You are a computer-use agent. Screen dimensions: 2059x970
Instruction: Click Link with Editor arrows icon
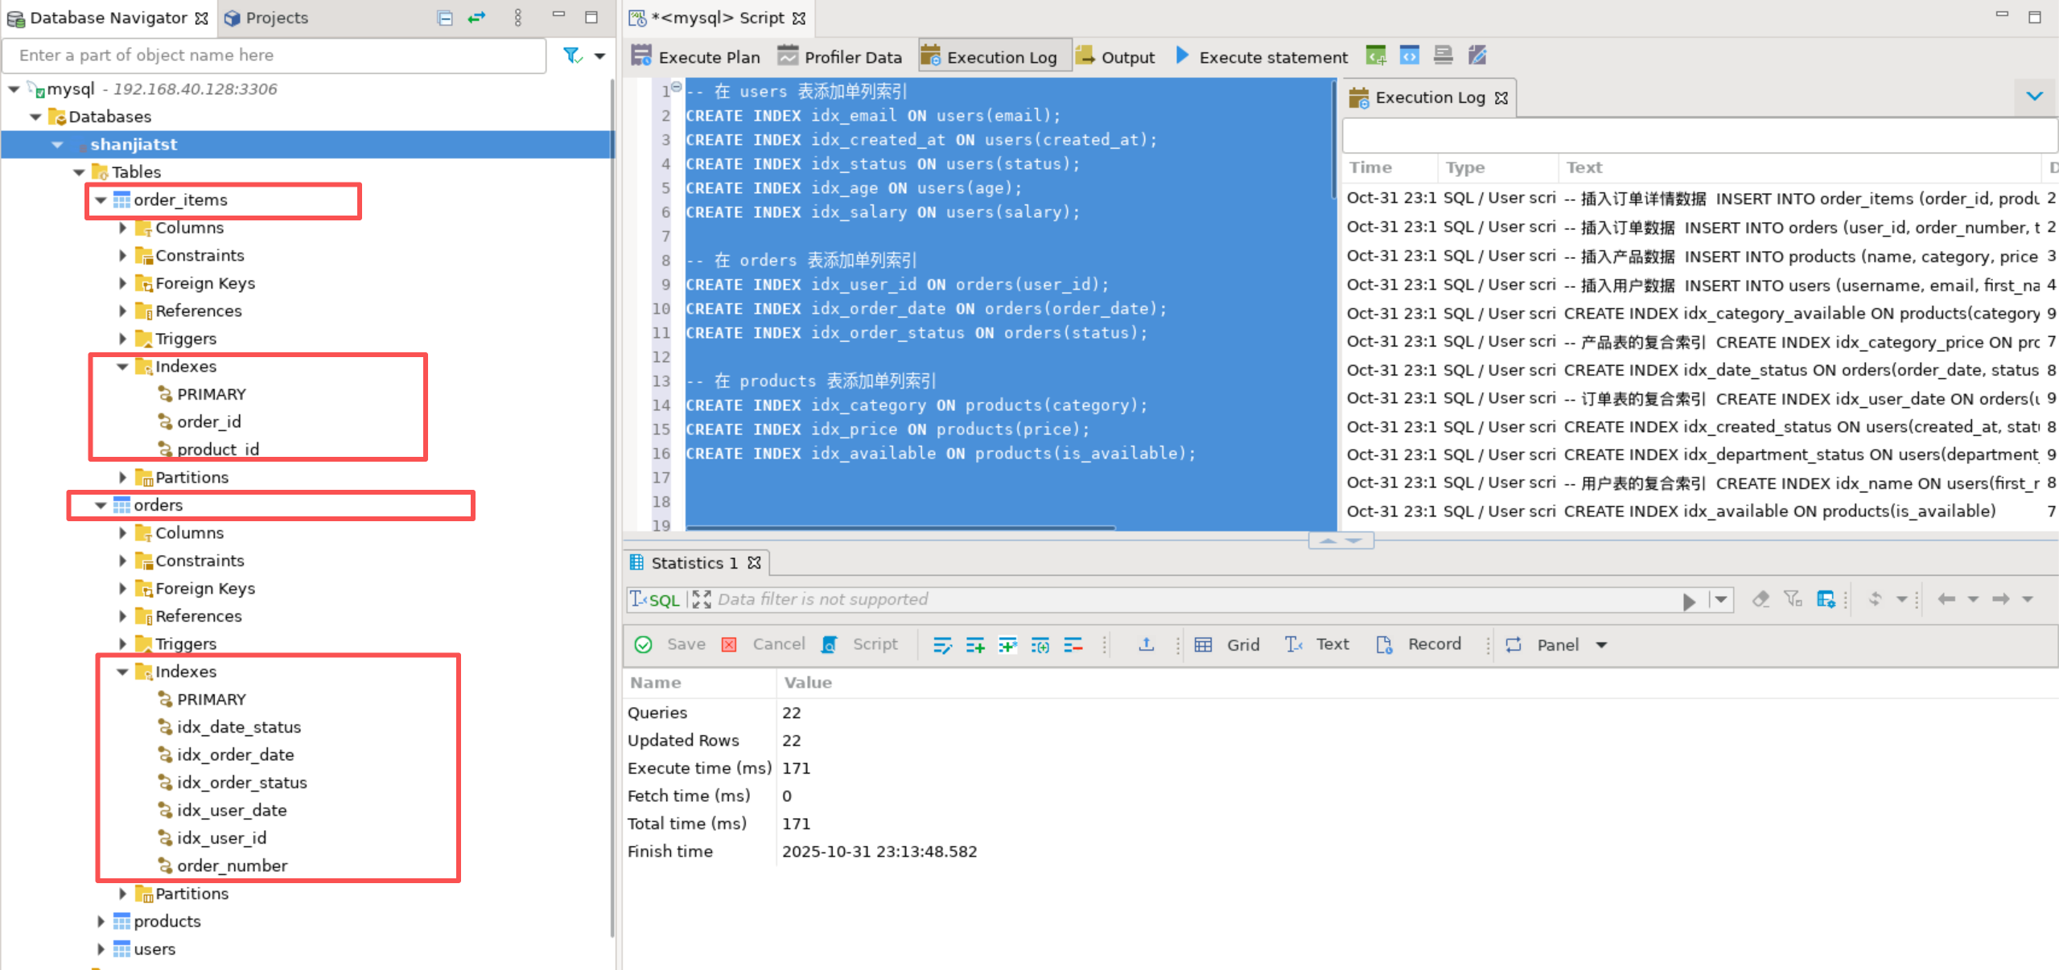click(x=477, y=17)
